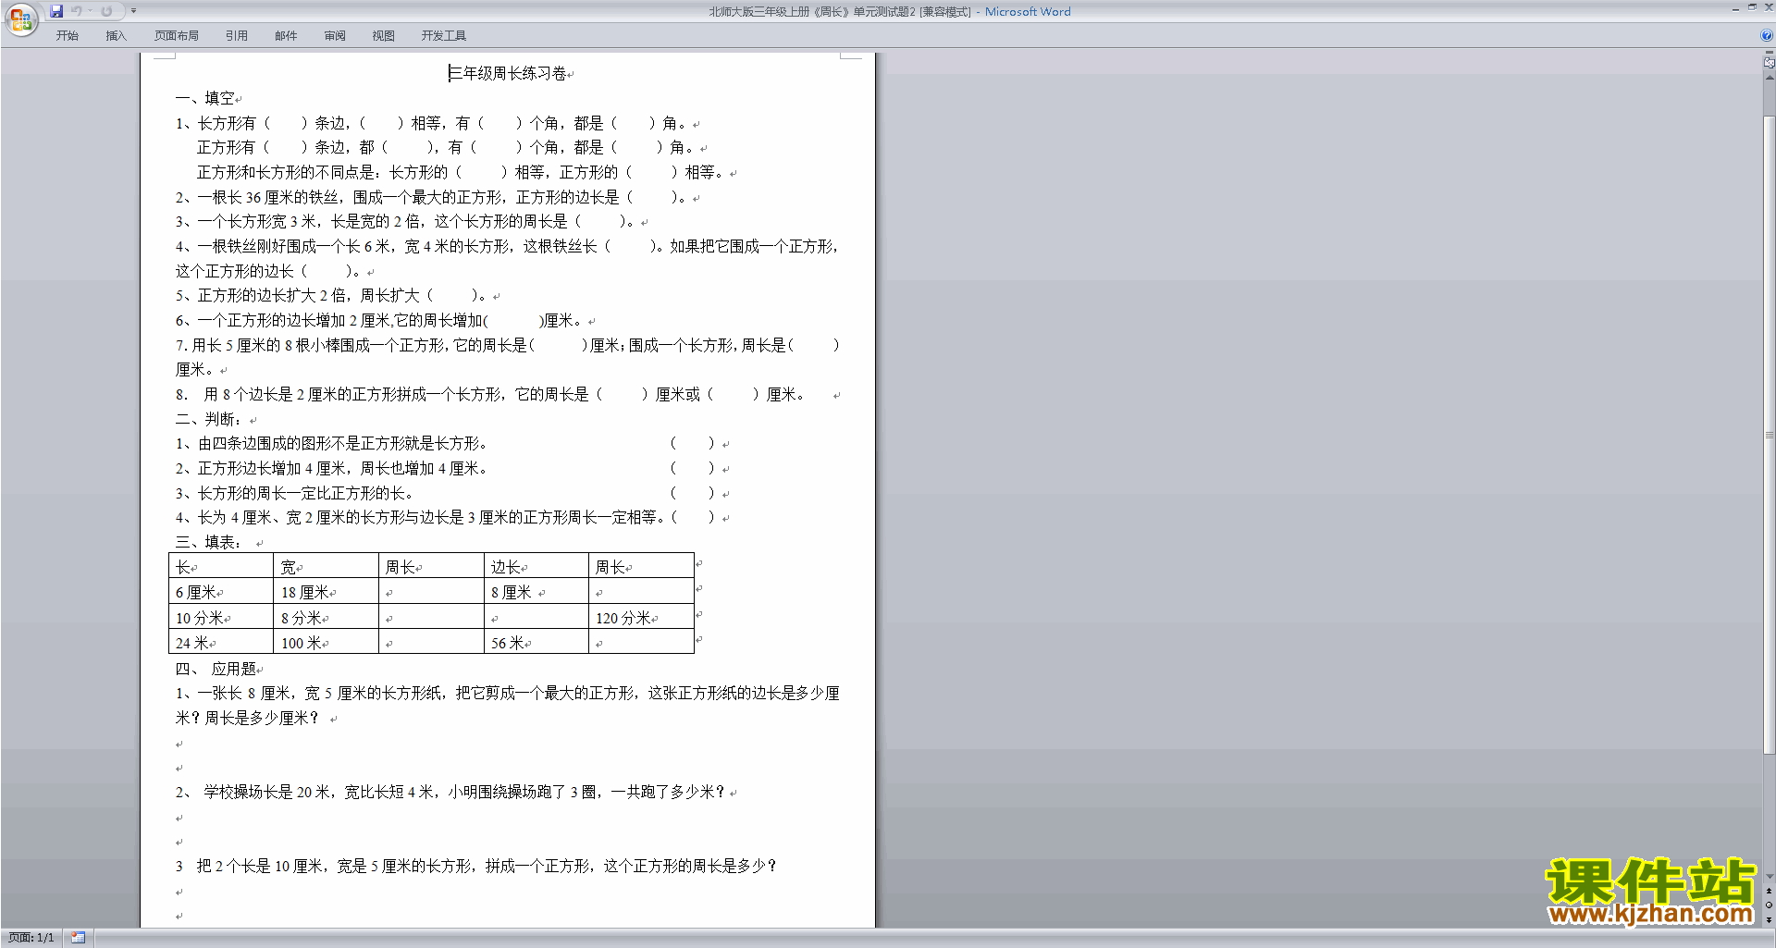Screen dimensions: 1776x948
Task: Undo the last action
Action: click(x=77, y=11)
